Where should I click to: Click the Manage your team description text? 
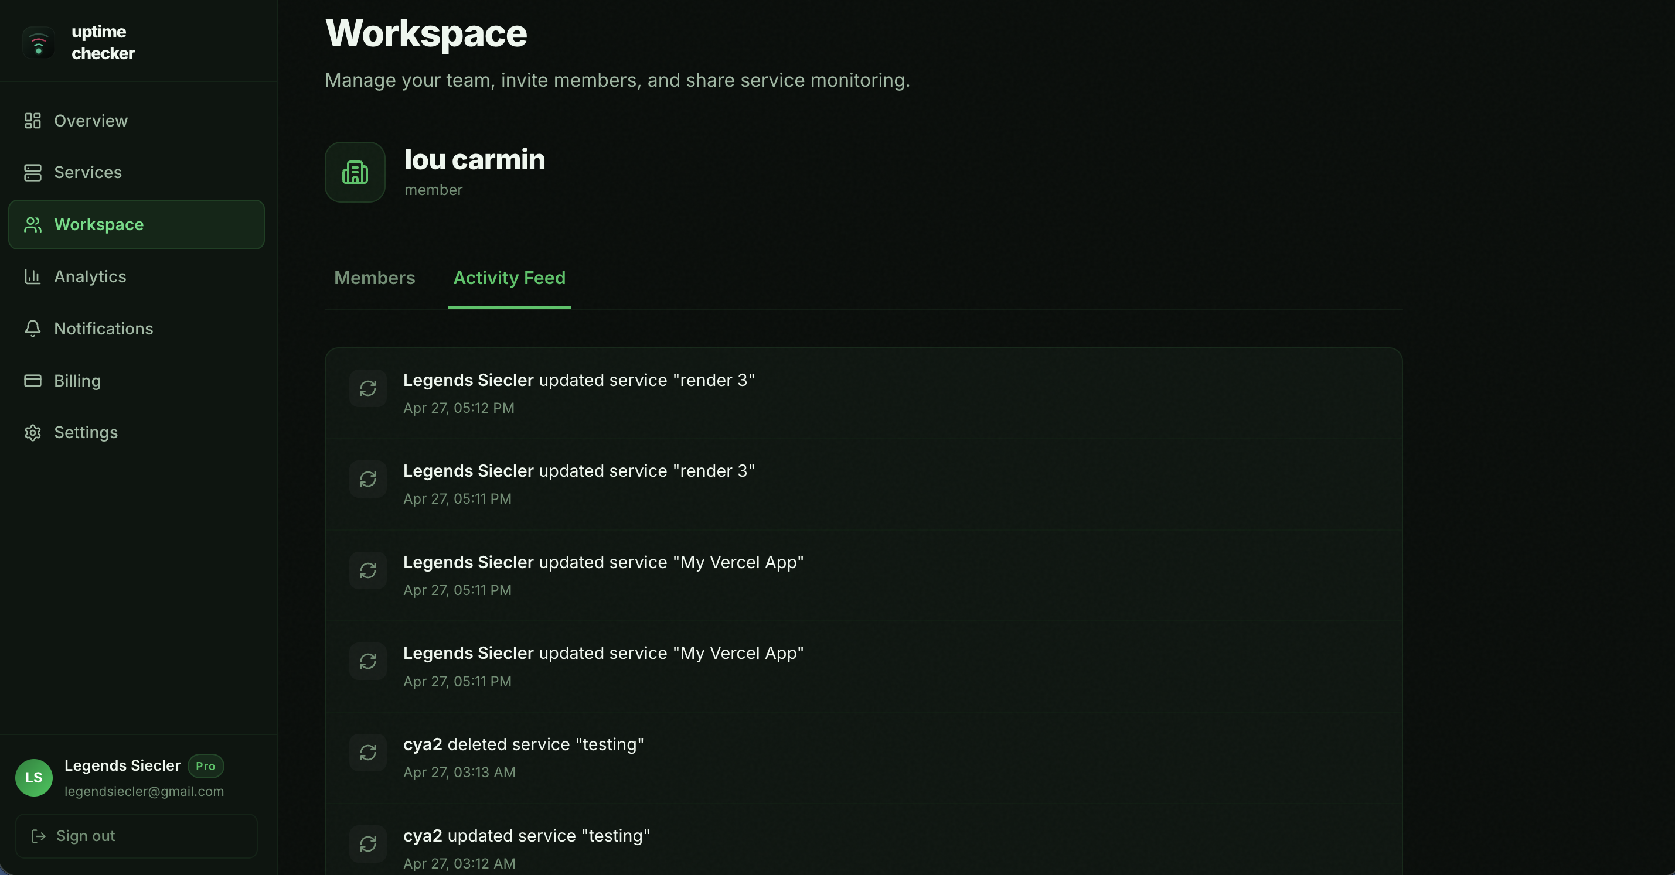tap(617, 80)
